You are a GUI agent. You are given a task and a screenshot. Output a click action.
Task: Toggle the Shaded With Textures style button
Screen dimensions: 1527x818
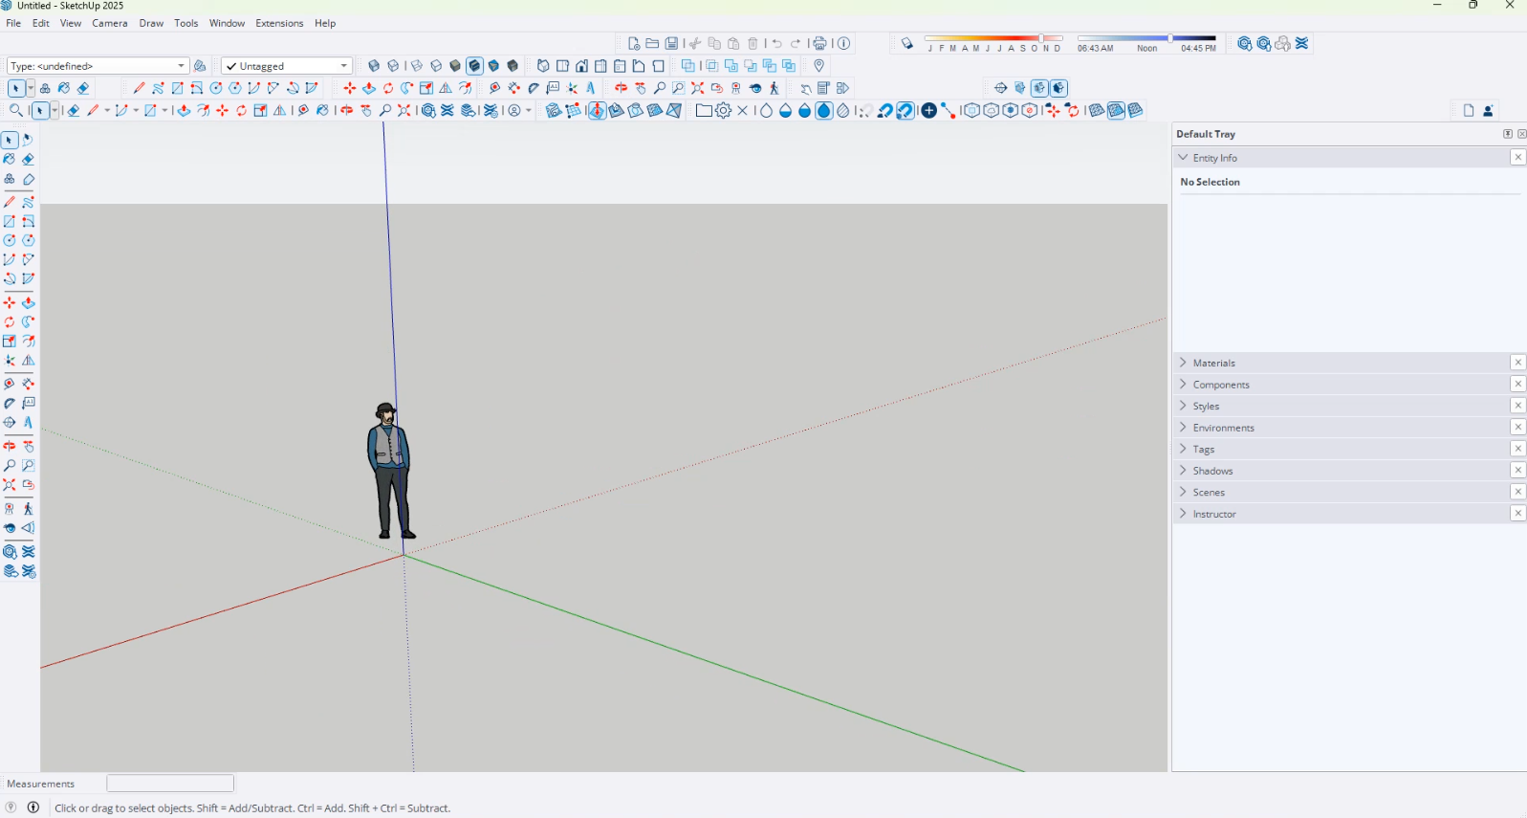474,66
